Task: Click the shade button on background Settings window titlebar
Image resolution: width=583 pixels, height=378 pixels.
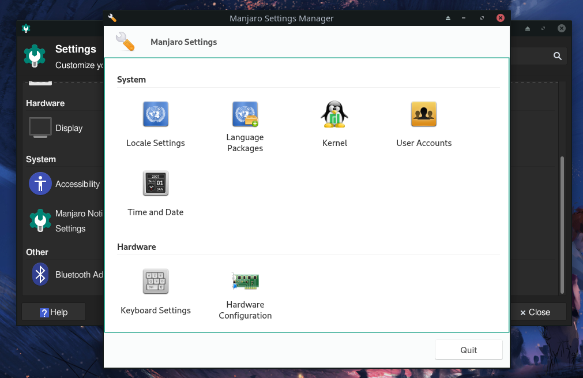Action: (528, 28)
